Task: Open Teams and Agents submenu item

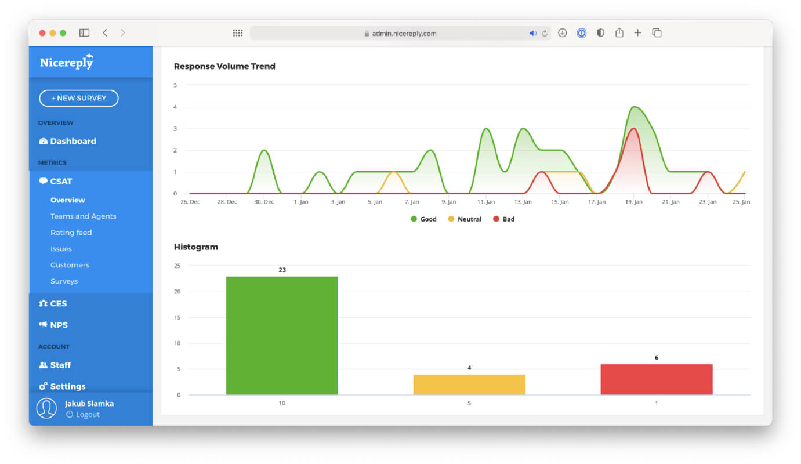Action: pos(83,216)
